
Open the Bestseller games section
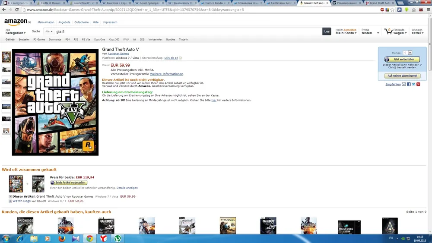[x=24, y=40]
